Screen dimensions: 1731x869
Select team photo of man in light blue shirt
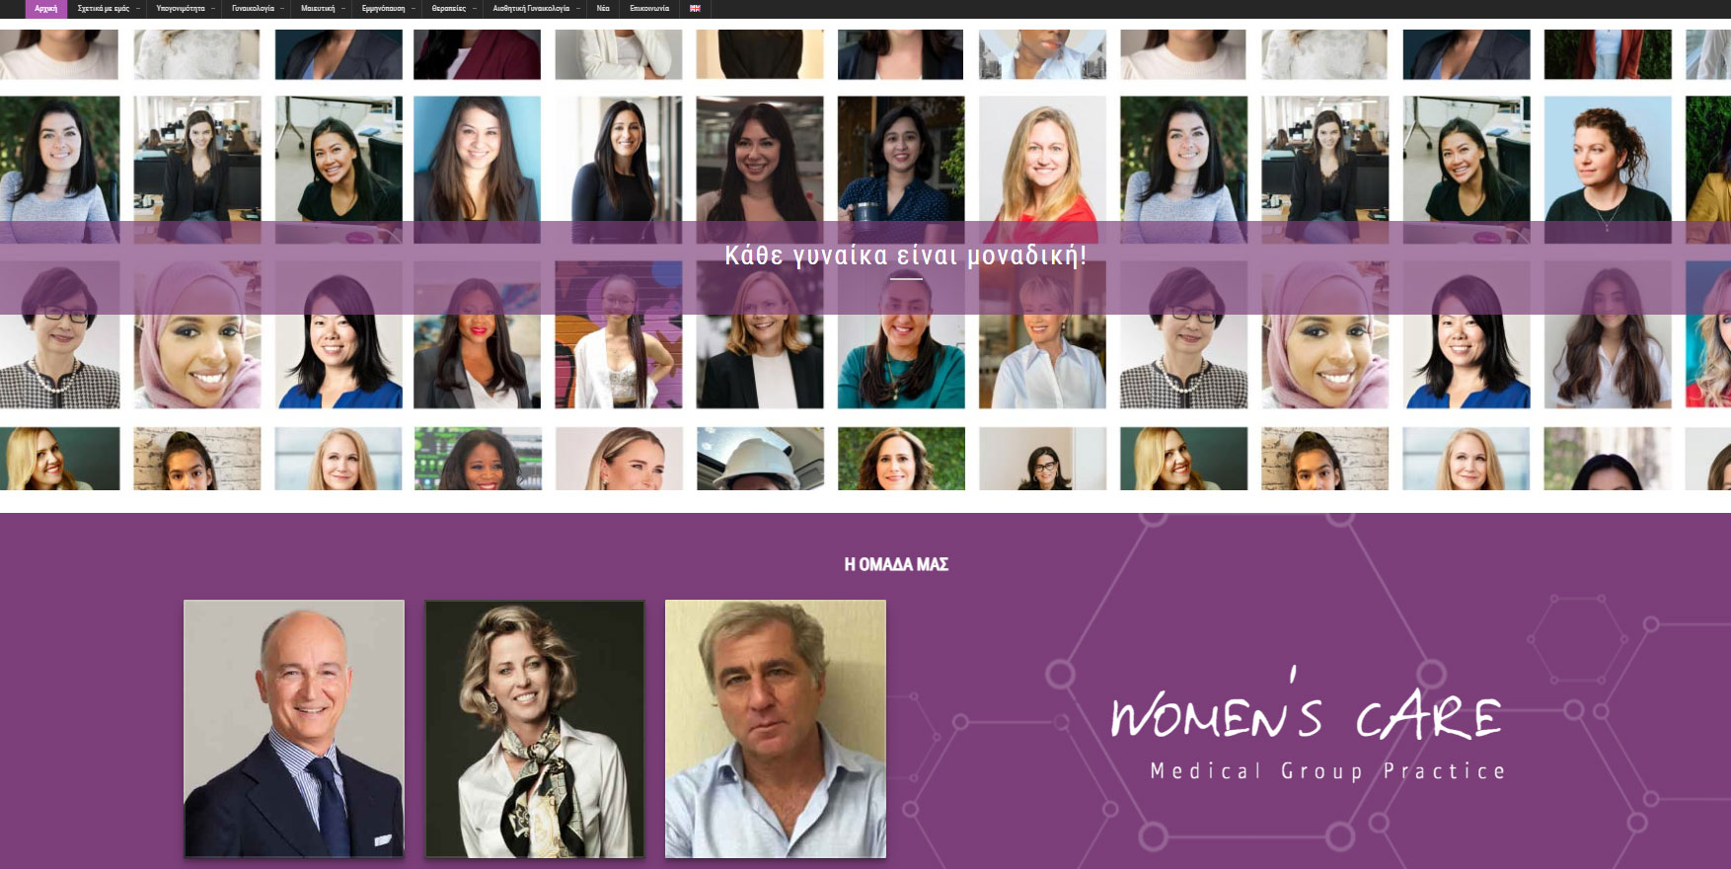[776, 728]
